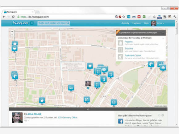Open a new browser tab
The height and width of the screenshot is (134, 179).
tap(38, 12)
